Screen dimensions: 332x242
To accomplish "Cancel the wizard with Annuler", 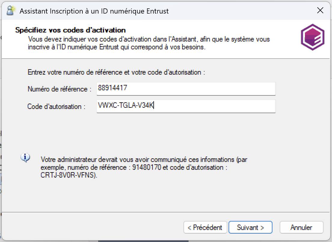I will (301, 227).
